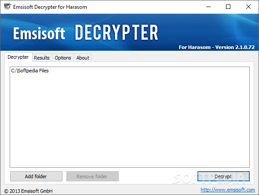Start decryption with the Decrypt button

coord(223,176)
